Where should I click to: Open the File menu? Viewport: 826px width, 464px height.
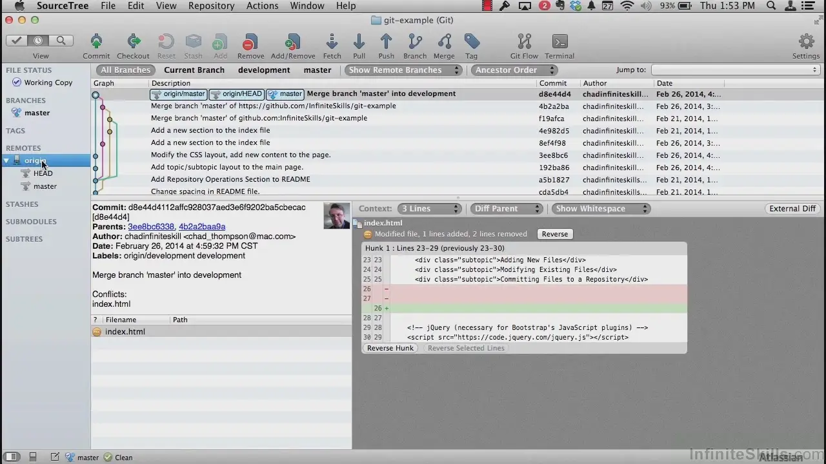click(108, 6)
